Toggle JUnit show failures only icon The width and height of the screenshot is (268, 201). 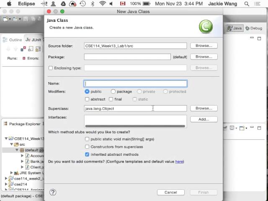click(23, 49)
